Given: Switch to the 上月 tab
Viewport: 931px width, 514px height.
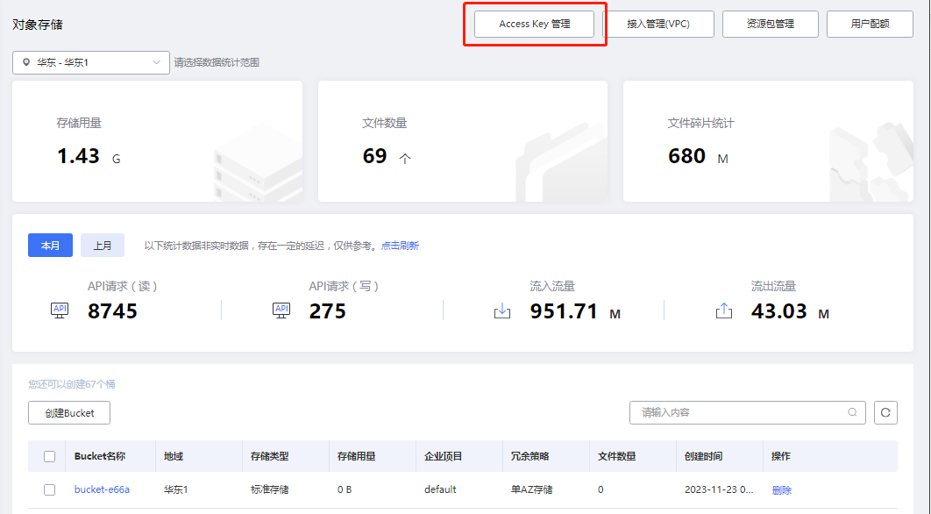Looking at the screenshot, I should 103,245.
